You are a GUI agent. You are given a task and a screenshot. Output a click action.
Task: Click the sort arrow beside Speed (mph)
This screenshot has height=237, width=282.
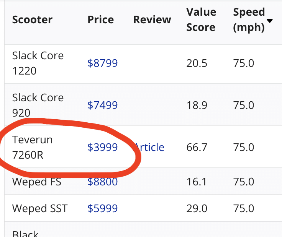270,21
